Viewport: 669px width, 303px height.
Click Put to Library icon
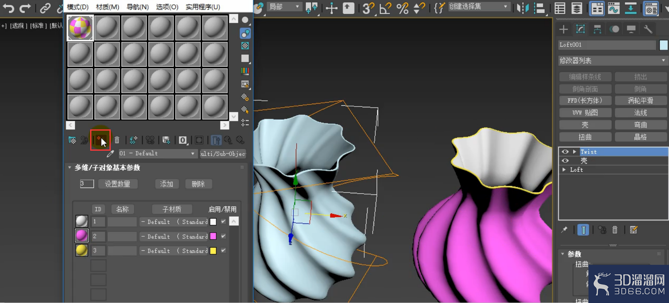(166, 140)
